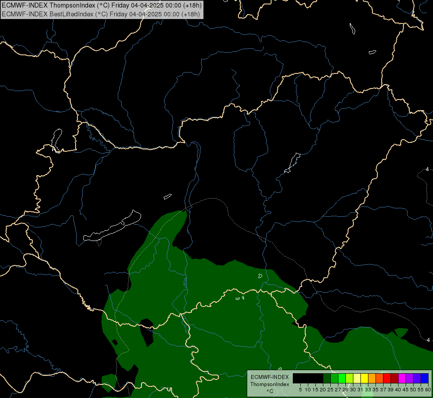Click the BestLiftedIndex title line at top
Viewport: 433px width, 398px height.
pyautogui.click(x=101, y=14)
